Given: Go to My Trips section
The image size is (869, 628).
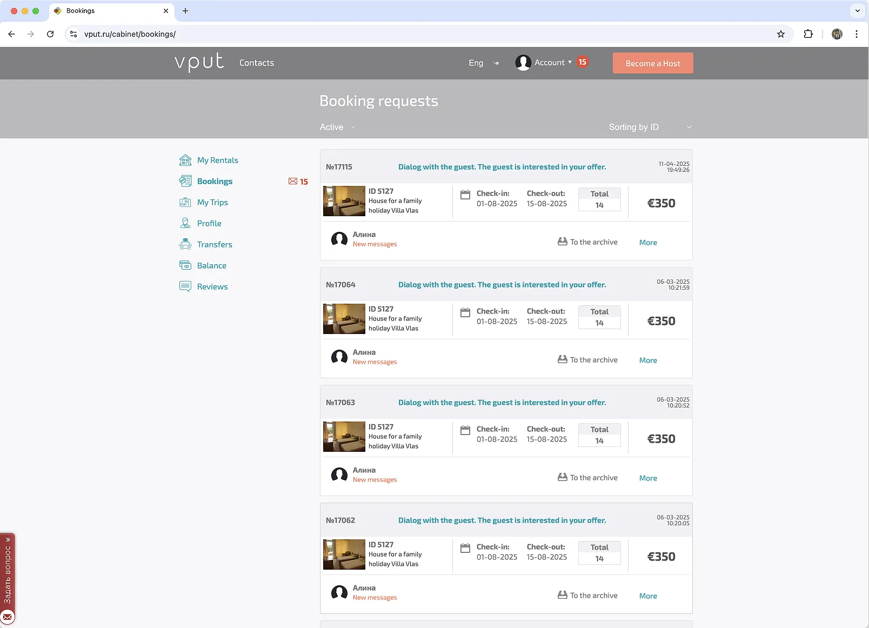Looking at the screenshot, I should pos(212,202).
